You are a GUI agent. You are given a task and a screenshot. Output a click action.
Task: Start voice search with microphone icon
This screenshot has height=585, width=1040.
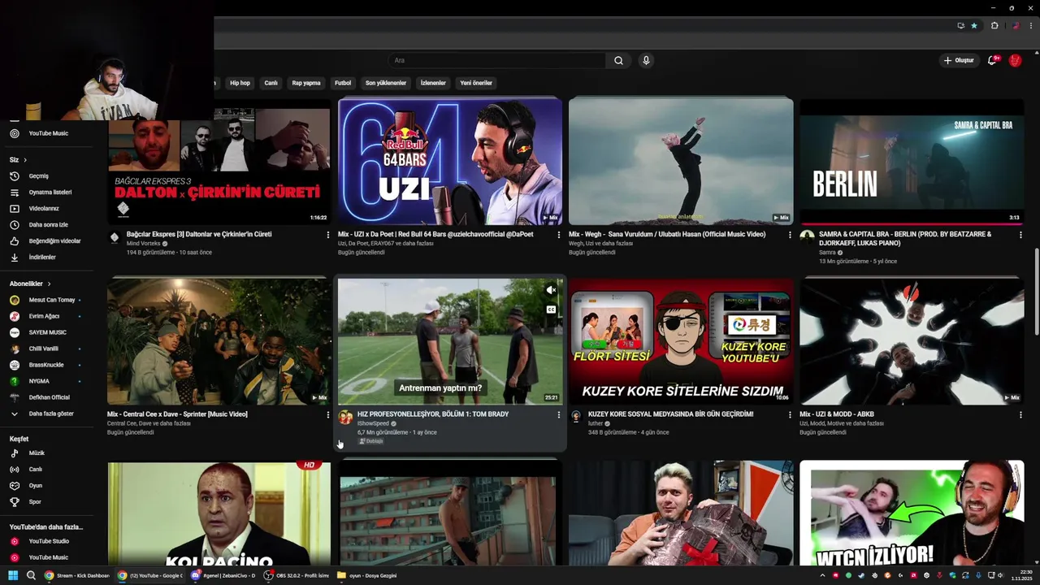[646, 60]
